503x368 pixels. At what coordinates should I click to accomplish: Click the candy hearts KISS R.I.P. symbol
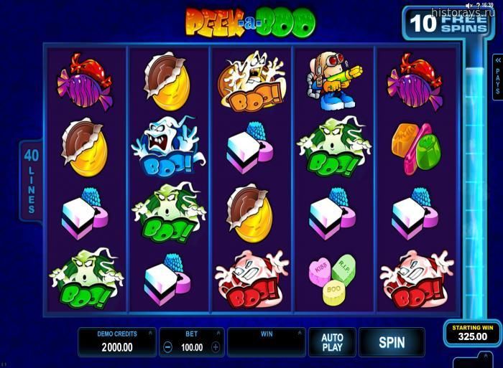[333, 278]
